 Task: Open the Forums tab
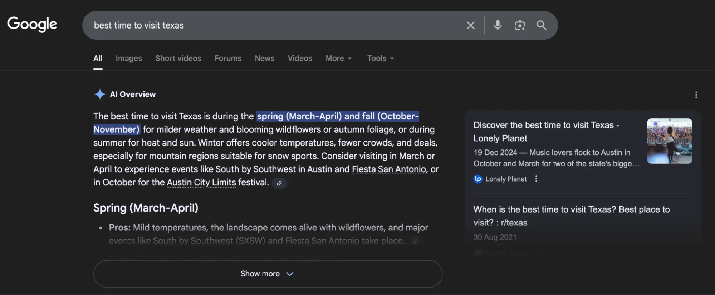pyautogui.click(x=228, y=58)
